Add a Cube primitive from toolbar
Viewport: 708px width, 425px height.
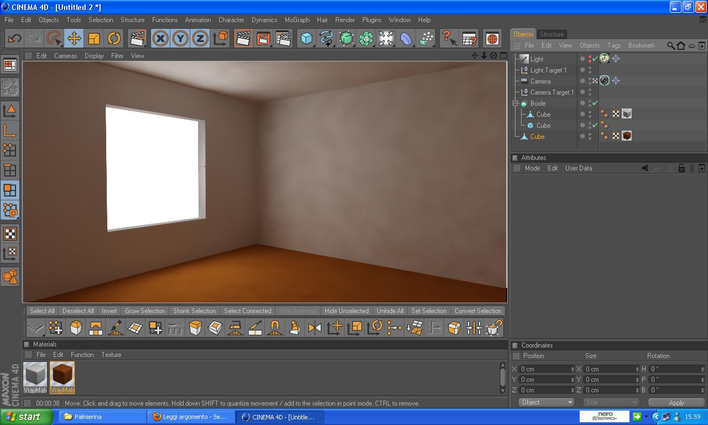pos(306,38)
